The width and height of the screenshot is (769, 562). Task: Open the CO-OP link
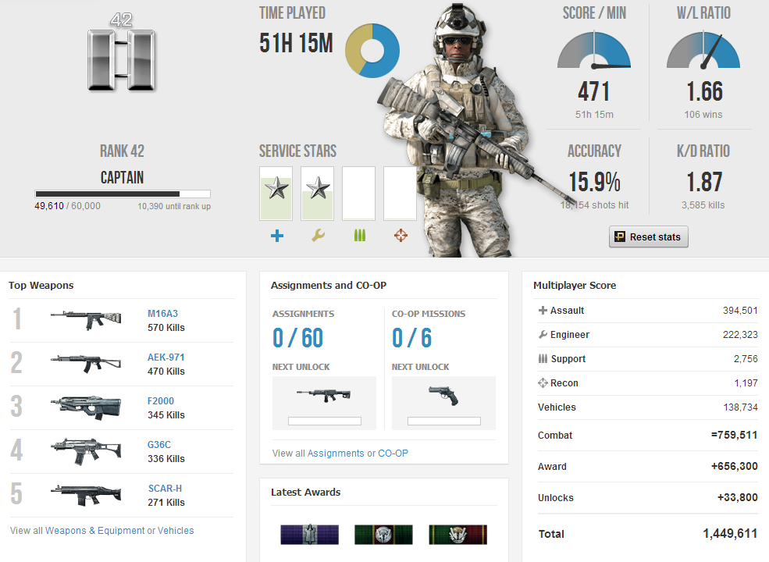pos(393,454)
